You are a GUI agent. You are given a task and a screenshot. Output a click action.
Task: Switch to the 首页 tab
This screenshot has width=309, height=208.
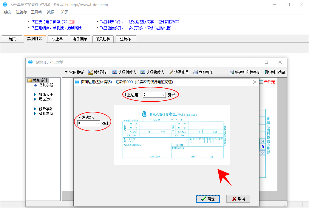pos(12,39)
